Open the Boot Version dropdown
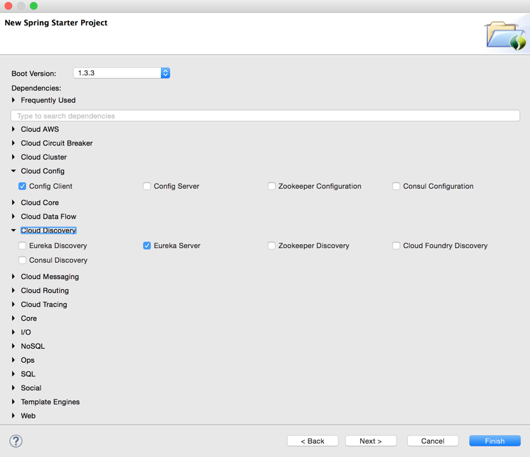This screenshot has width=530, height=457. pyautogui.click(x=122, y=73)
